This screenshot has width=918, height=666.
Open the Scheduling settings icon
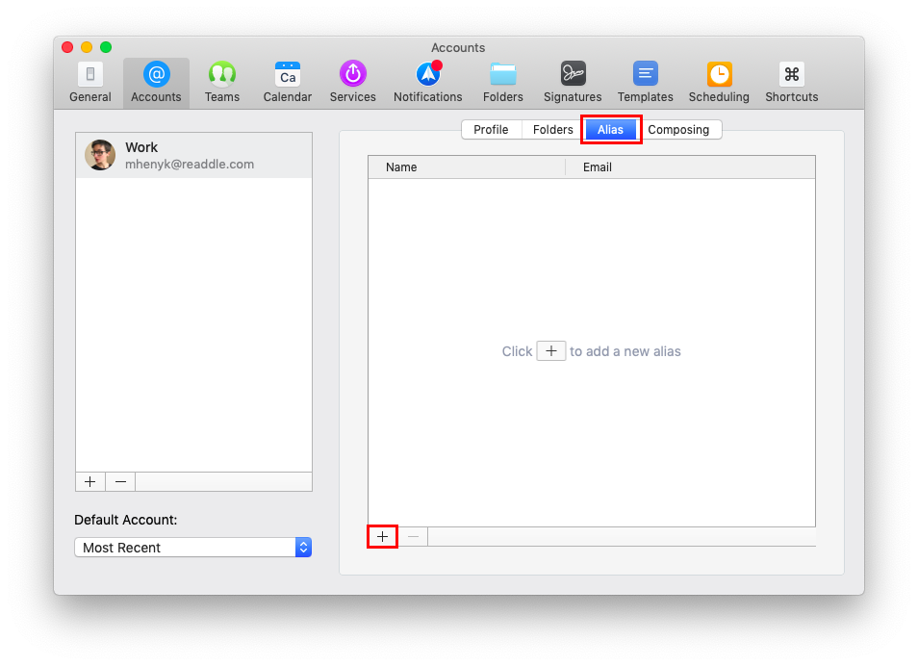(x=718, y=81)
